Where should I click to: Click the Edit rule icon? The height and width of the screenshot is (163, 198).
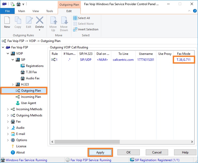pyautogui.click(x=29, y=20)
